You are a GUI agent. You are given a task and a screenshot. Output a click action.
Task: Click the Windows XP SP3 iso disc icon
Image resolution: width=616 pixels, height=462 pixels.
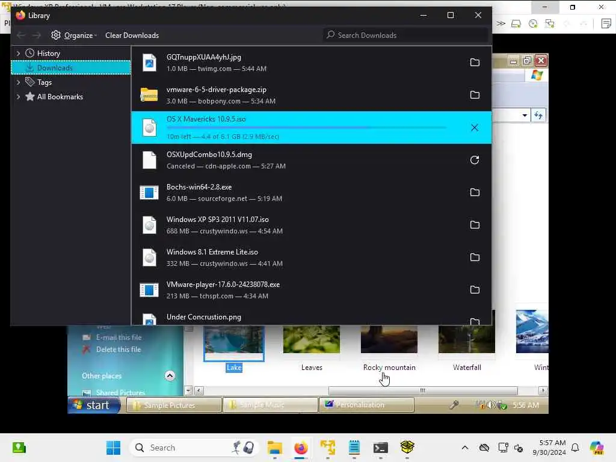tap(149, 225)
